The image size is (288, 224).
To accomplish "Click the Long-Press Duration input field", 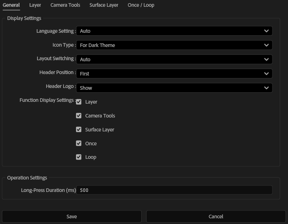I will [174, 190].
